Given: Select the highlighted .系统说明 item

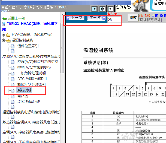Looking at the screenshot, I should 24,90.
